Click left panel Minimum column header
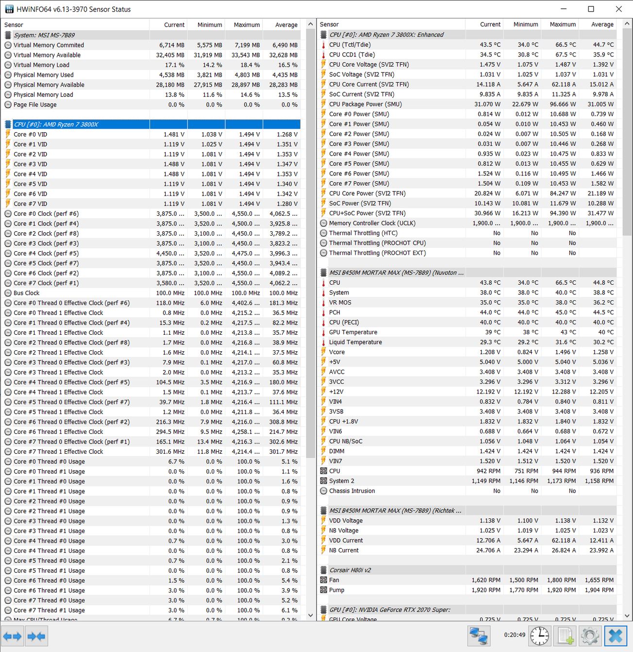 pos(206,25)
